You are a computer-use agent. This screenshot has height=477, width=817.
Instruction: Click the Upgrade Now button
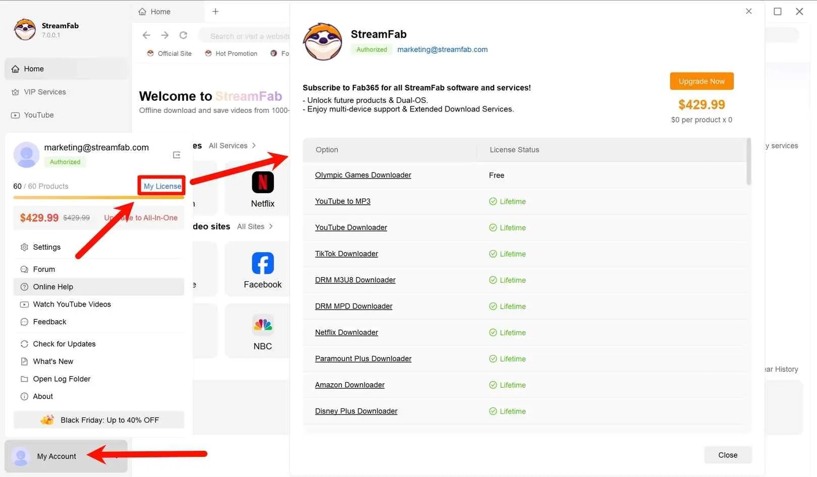tap(701, 81)
